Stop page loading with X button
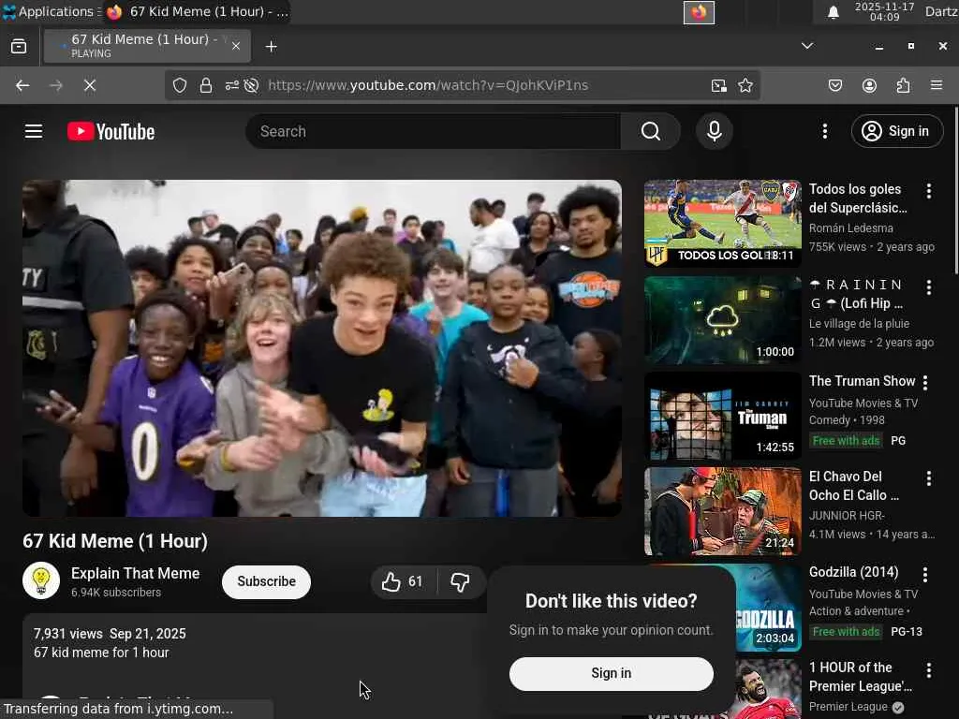The height and width of the screenshot is (719, 959). [90, 85]
